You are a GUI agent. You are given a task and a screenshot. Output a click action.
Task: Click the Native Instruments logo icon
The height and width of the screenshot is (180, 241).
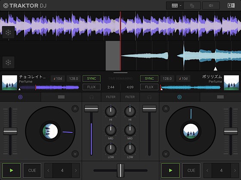click(x=231, y=6)
